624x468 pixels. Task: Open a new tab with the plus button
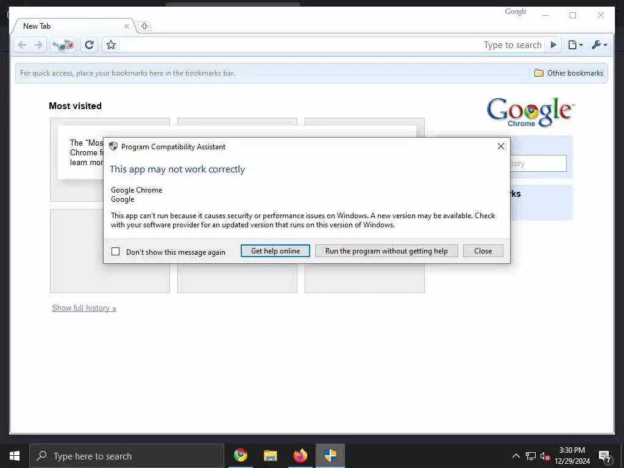pyautogui.click(x=144, y=26)
